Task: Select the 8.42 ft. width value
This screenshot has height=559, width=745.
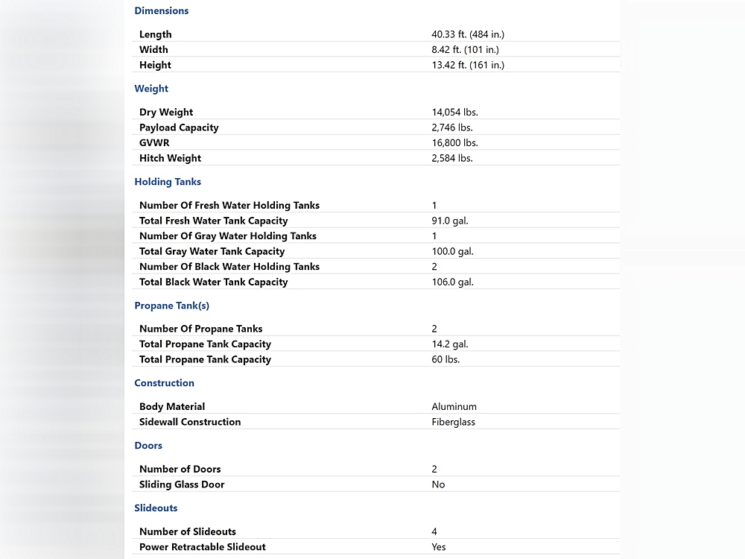Action: [x=465, y=50]
